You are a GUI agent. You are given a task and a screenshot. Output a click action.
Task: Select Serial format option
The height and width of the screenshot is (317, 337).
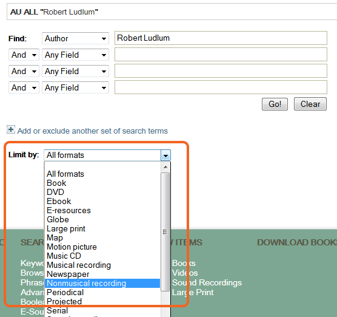tap(102, 310)
